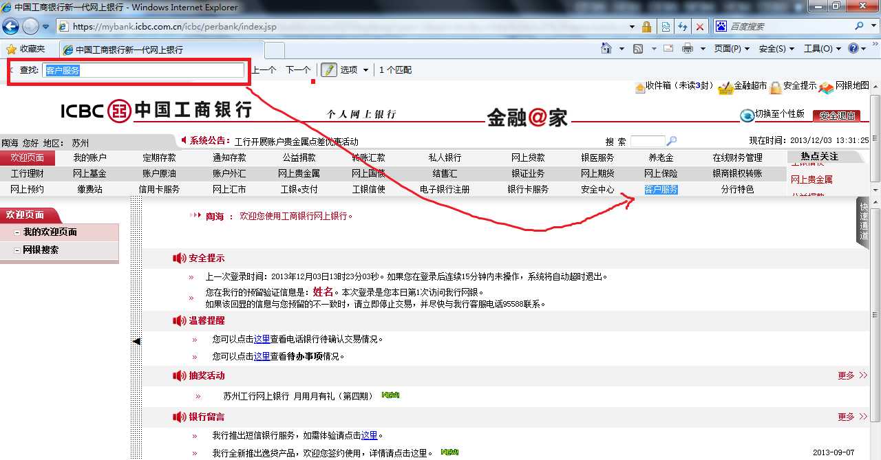This screenshot has width=881, height=460.
Task: Click the 安全退出 logout button
Action: tap(836, 116)
